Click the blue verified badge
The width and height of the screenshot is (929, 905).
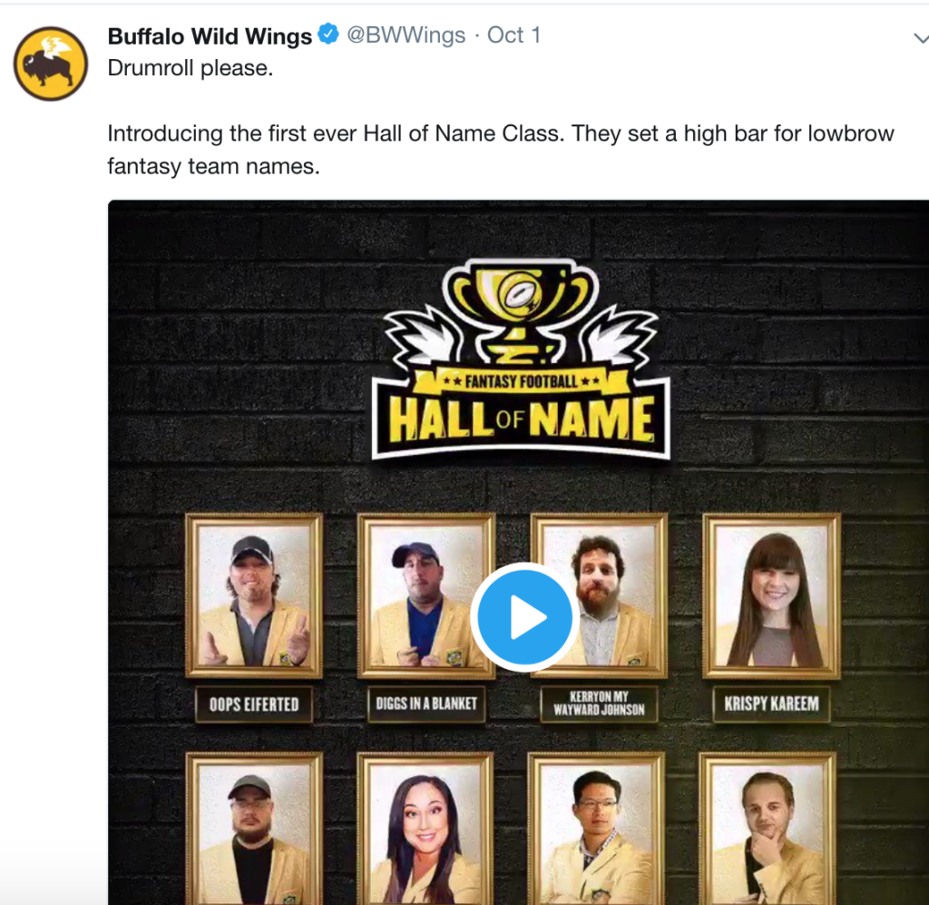click(328, 34)
